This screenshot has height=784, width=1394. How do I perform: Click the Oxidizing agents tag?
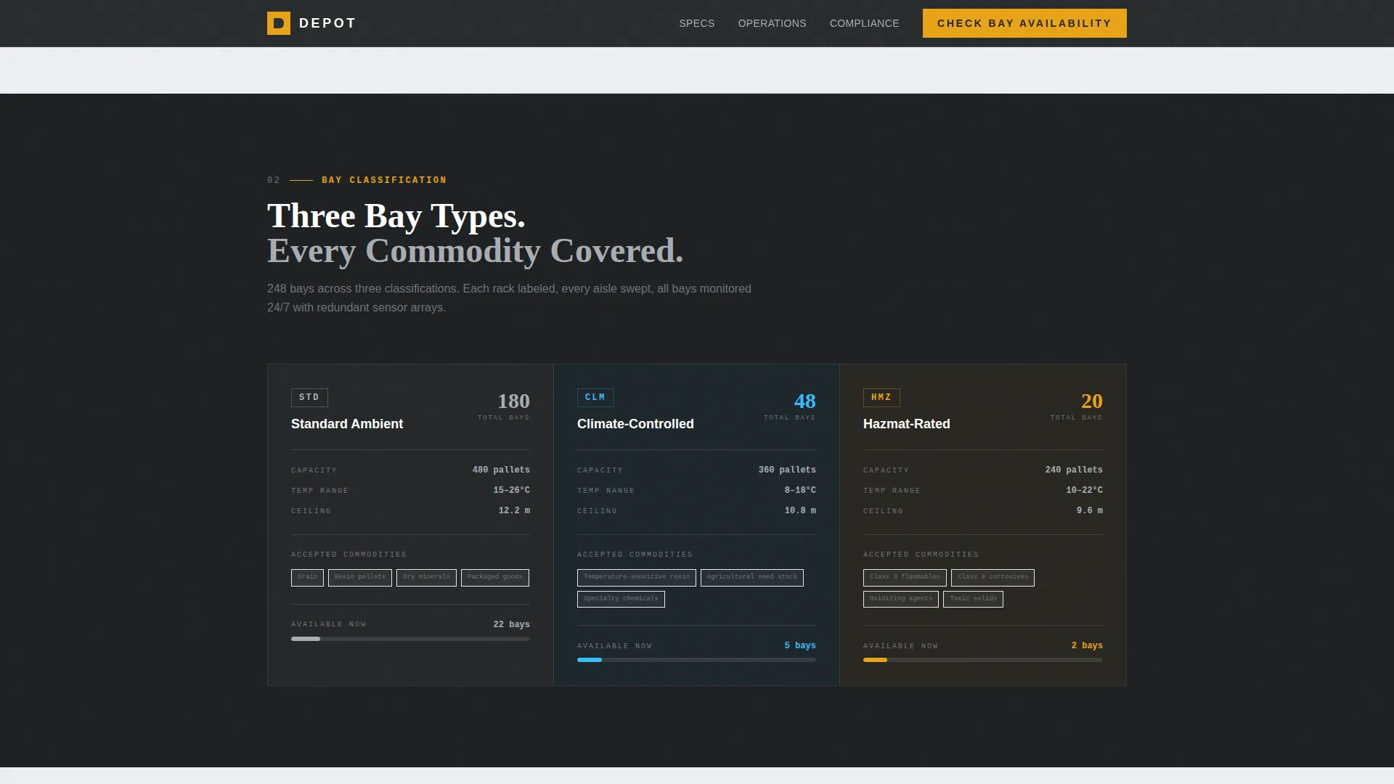pos(901,599)
